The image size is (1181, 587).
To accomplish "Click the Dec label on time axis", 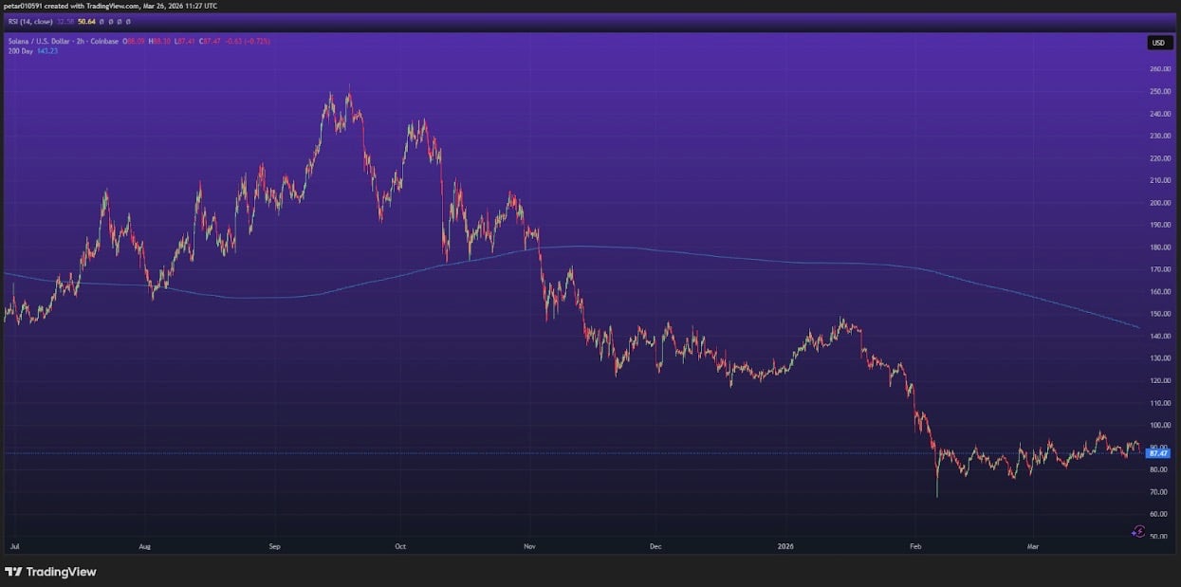I will pyautogui.click(x=655, y=547).
